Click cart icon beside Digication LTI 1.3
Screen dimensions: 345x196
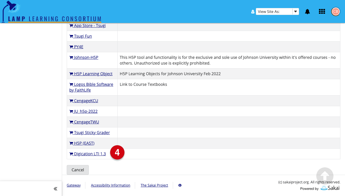click(x=71, y=154)
